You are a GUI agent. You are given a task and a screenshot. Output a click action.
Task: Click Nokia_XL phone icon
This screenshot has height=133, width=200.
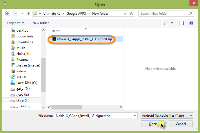point(13,54)
